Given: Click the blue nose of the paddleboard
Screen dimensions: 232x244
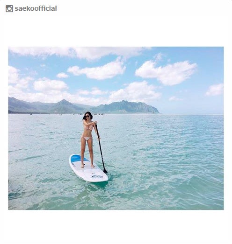Looking at the screenshot, I should pyautogui.click(x=77, y=158).
